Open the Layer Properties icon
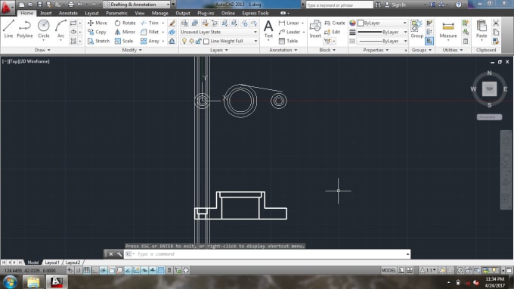The height and width of the screenshot is (289, 514). [184, 23]
